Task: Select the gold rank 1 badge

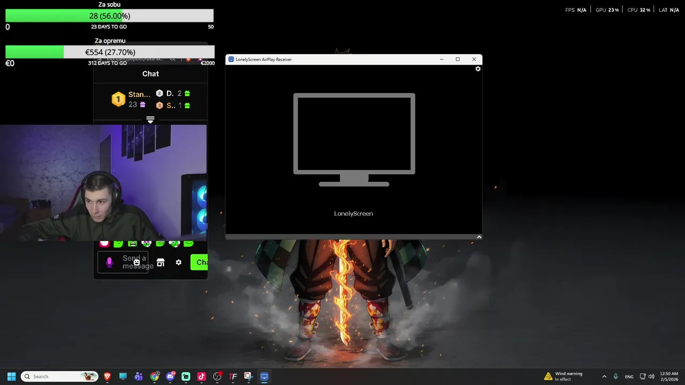Action: coord(118,99)
